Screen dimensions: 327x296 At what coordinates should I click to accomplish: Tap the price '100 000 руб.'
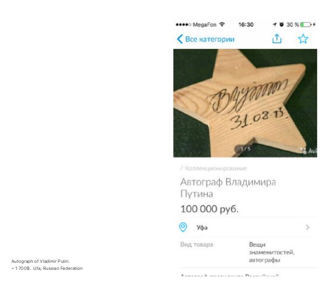click(209, 209)
